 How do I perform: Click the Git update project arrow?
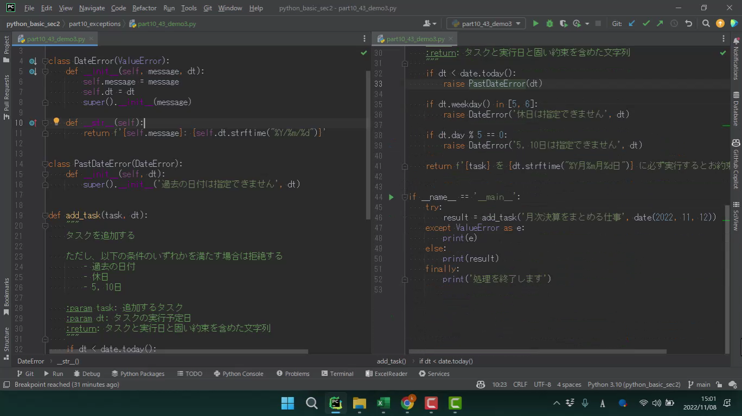click(x=632, y=23)
